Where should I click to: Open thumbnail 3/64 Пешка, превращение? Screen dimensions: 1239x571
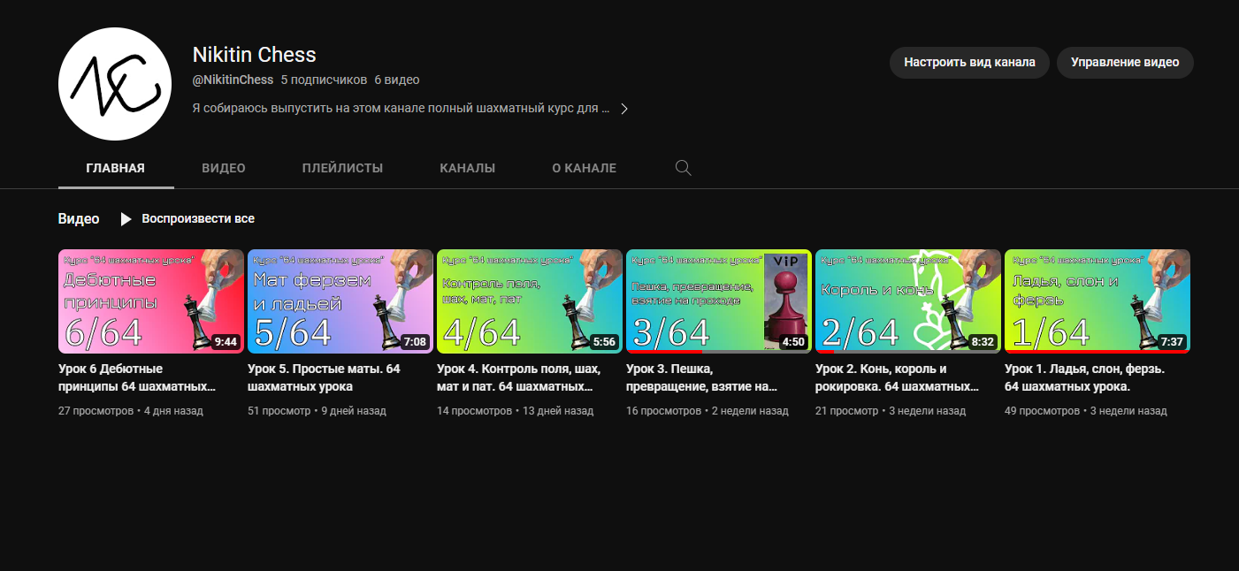(x=719, y=301)
